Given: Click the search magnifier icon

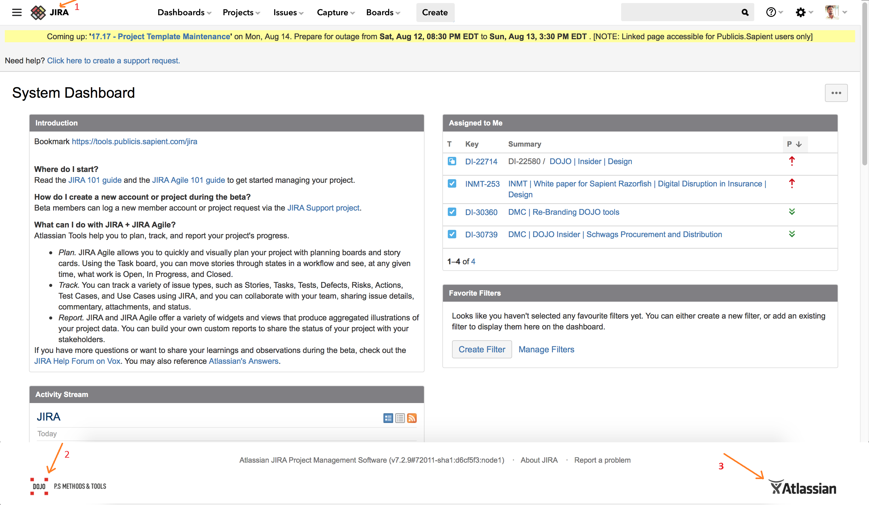Looking at the screenshot, I should 745,12.
